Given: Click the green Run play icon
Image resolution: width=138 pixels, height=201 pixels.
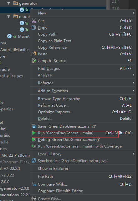Looking at the screenshot, I should [x=34, y=133].
